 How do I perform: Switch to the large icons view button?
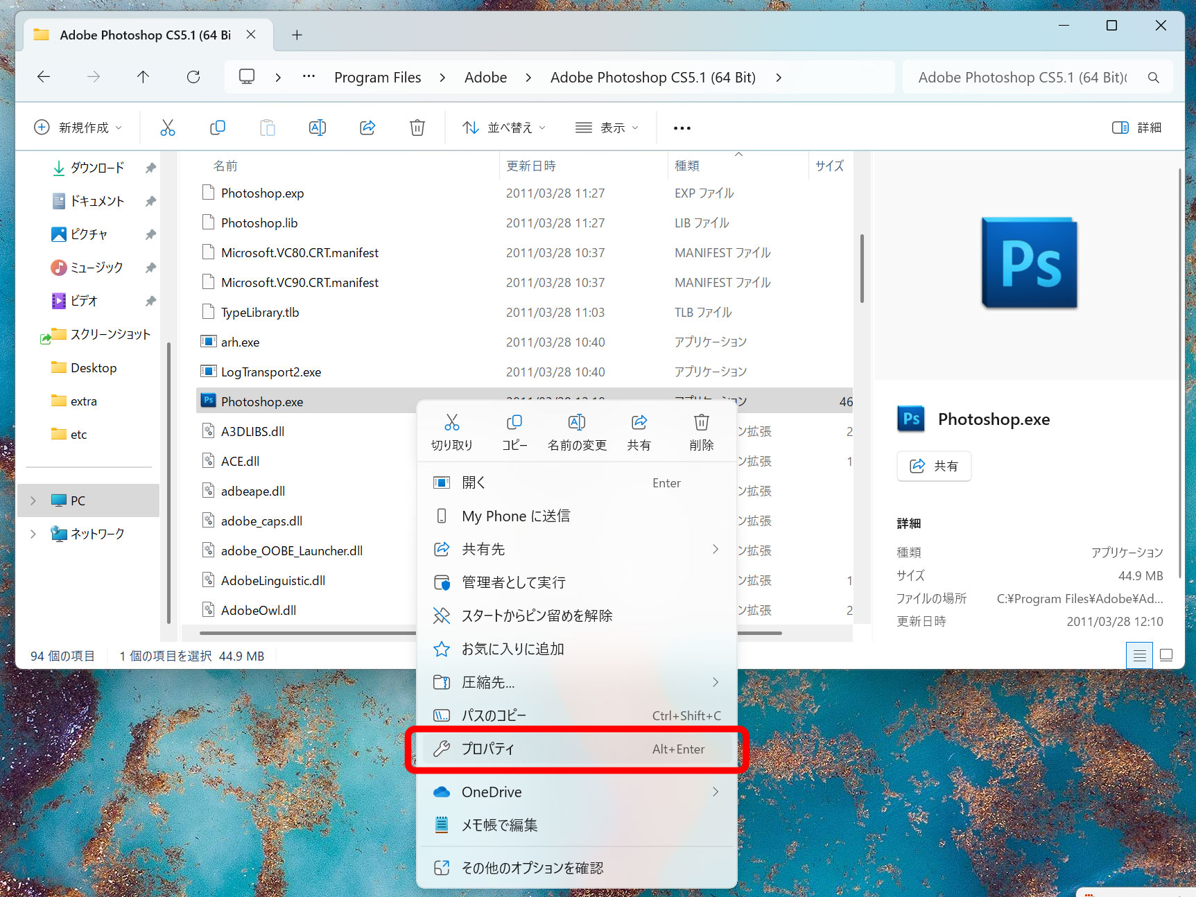tap(1166, 655)
